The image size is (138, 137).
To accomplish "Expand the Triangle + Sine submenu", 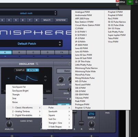I will 57,123.
